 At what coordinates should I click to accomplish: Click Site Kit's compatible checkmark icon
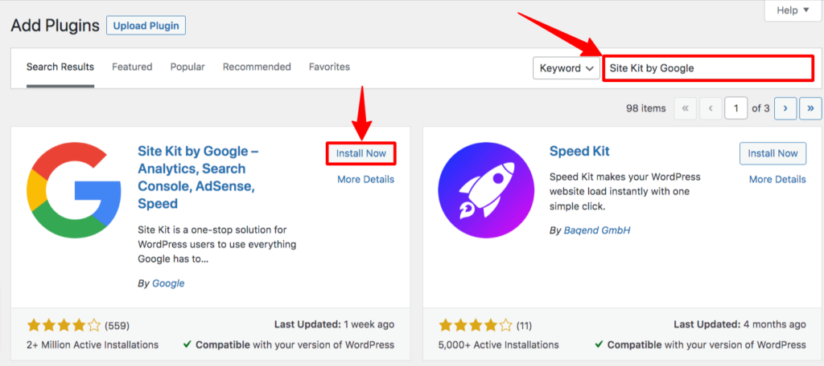pyautogui.click(x=187, y=344)
